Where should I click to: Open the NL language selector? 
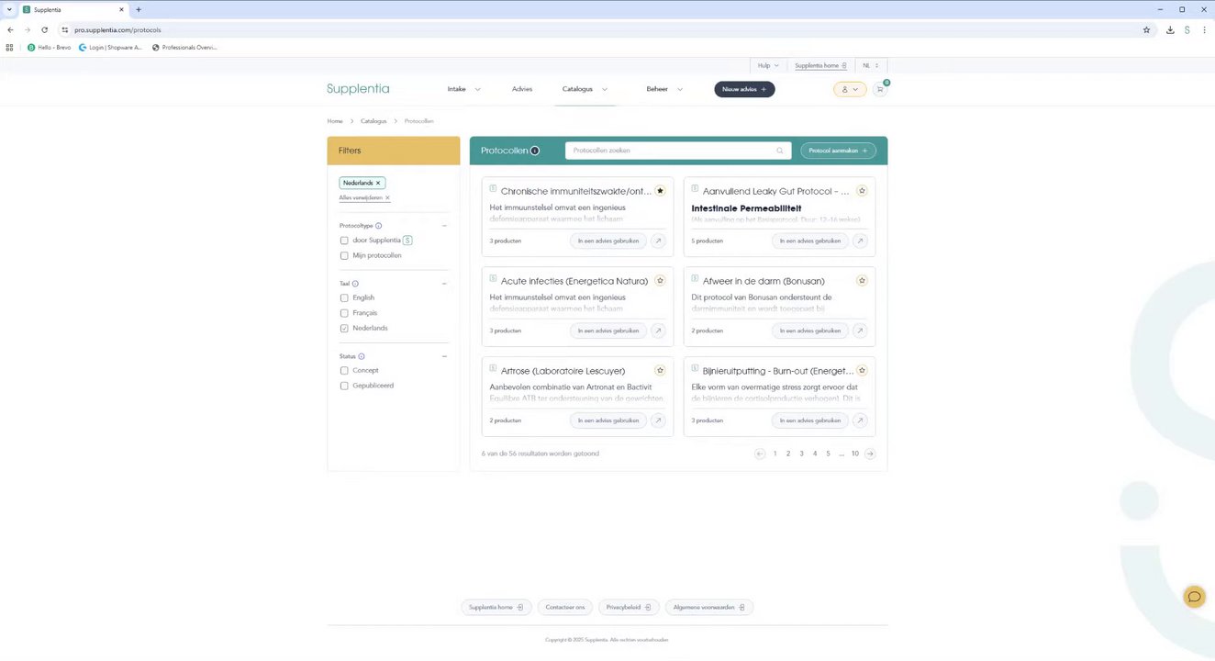pyautogui.click(x=871, y=65)
